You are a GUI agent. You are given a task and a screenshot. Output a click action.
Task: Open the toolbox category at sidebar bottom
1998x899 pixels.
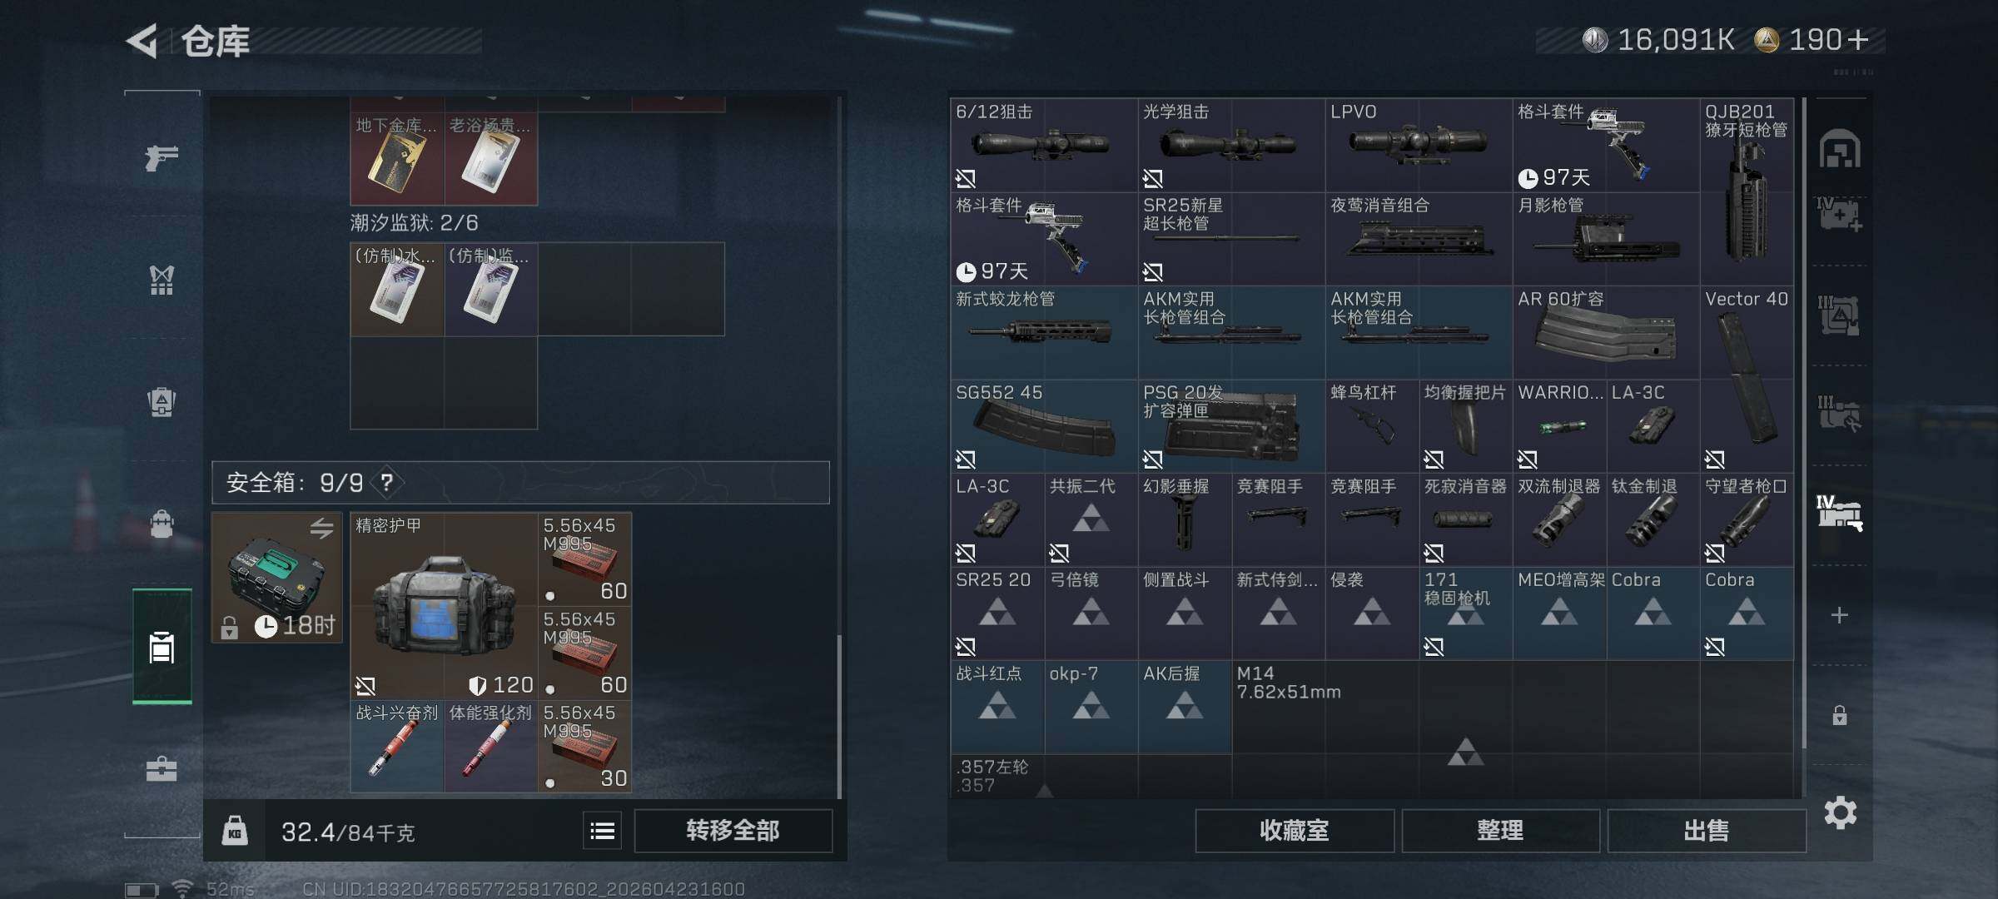pyautogui.click(x=162, y=768)
